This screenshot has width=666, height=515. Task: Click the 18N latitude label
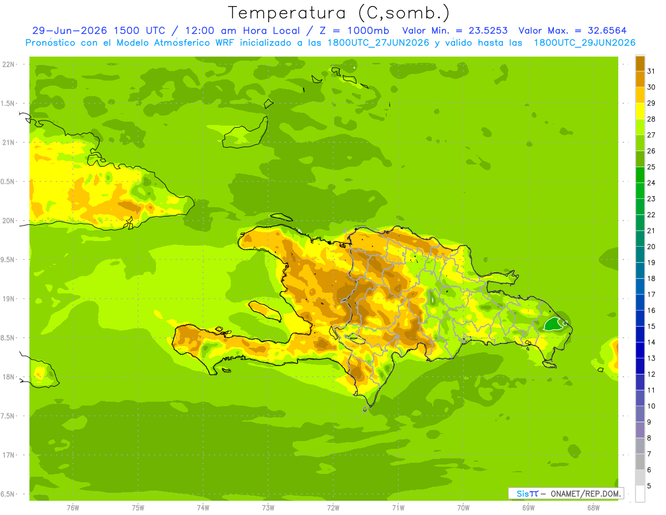(x=9, y=377)
